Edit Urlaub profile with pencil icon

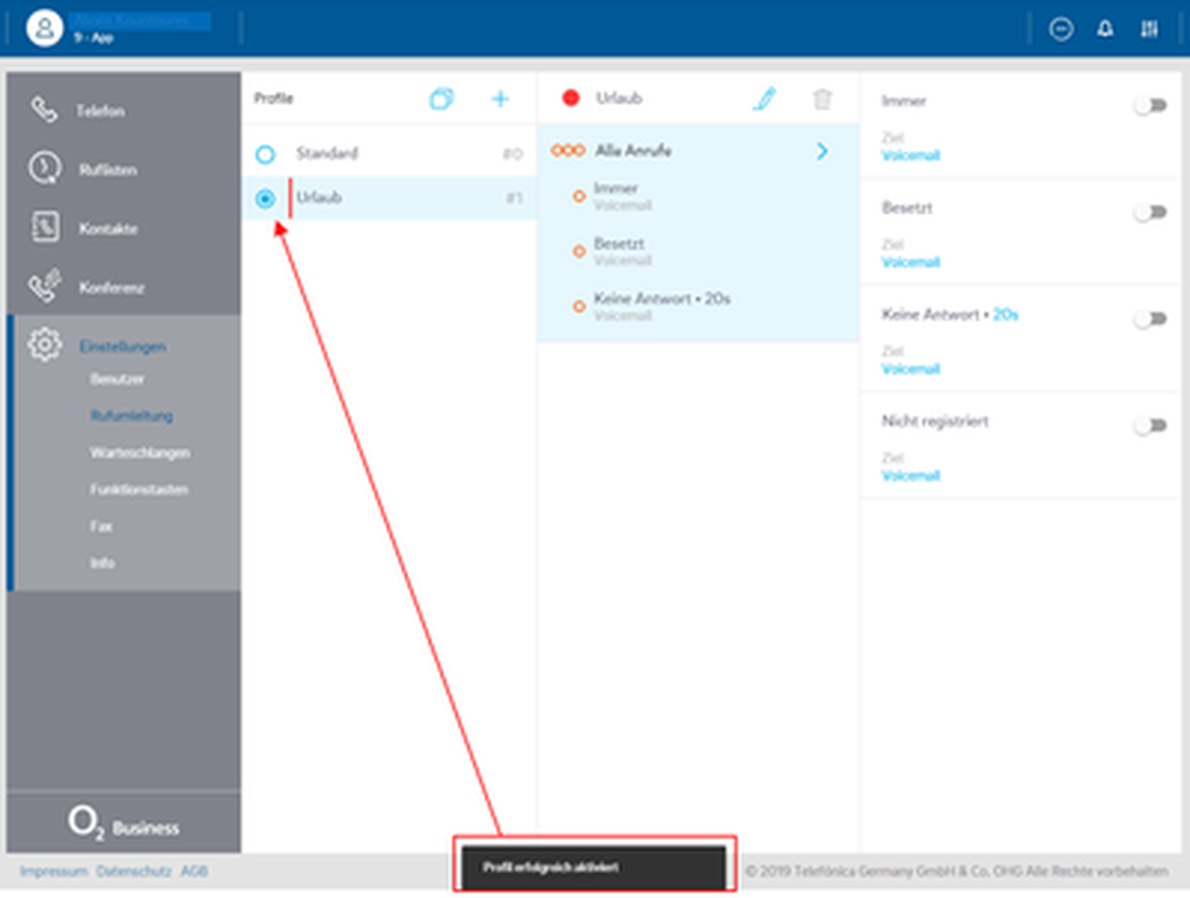tap(765, 99)
